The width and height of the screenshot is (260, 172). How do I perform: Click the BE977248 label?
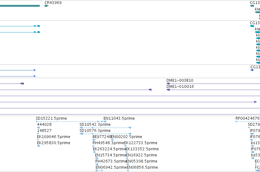[102, 137]
